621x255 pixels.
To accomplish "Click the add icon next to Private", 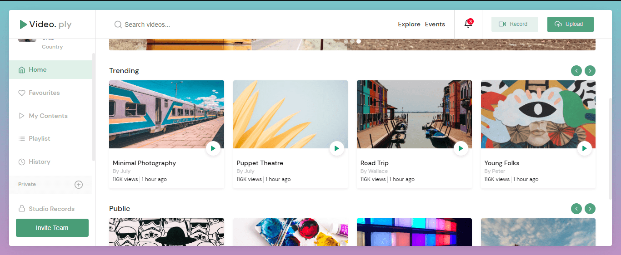I will coord(79,185).
